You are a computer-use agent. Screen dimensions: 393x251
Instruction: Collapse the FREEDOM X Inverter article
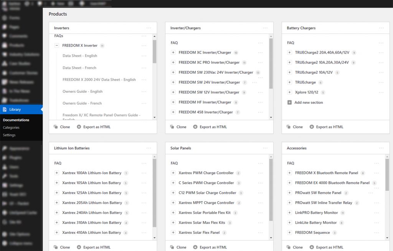pyautogui.click(x=57, y=46)
